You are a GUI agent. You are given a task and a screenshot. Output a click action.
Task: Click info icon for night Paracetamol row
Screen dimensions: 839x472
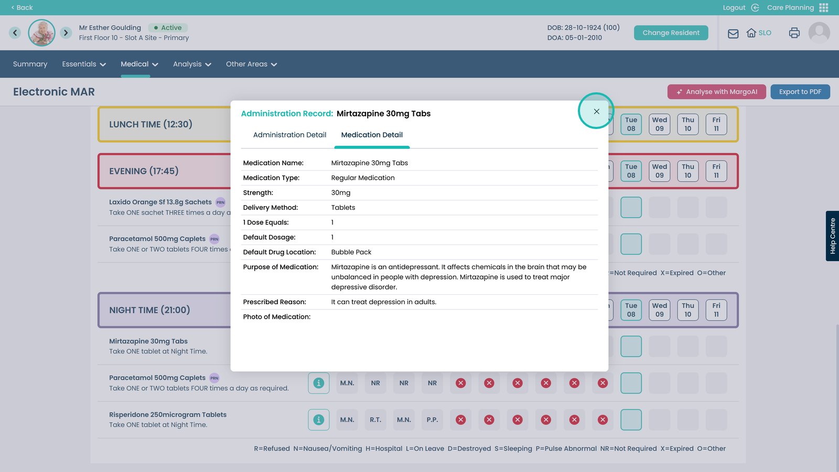[318, 383]
